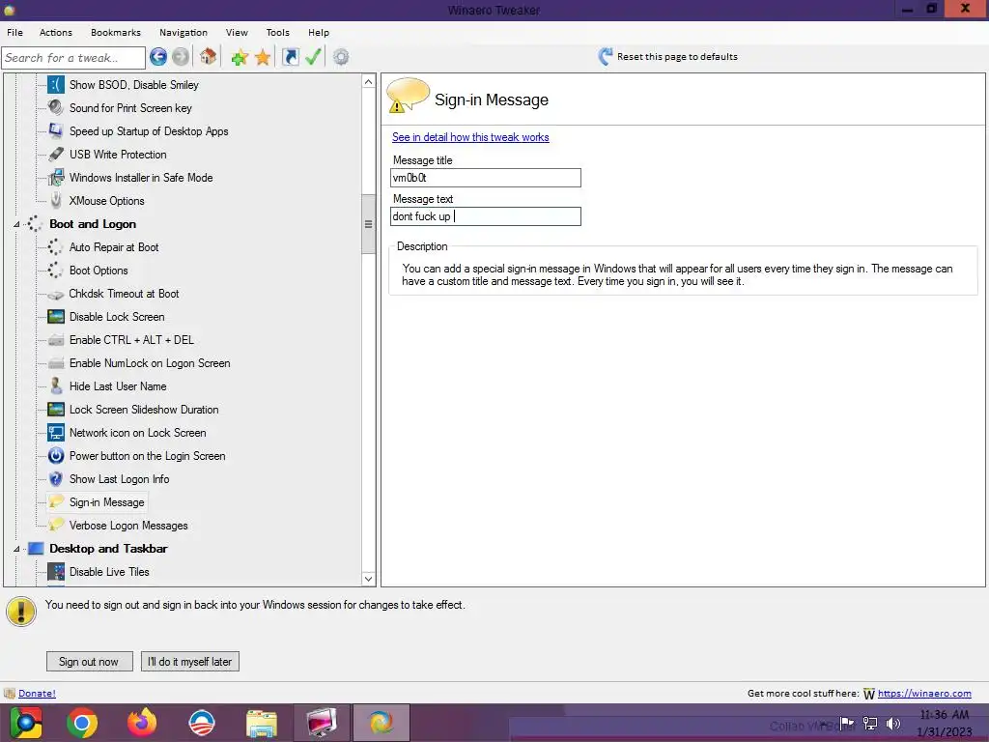Click the Show BSOD sad-face icon
The height and width of the screenshot is (742, 989).
(x=56, y=85)
